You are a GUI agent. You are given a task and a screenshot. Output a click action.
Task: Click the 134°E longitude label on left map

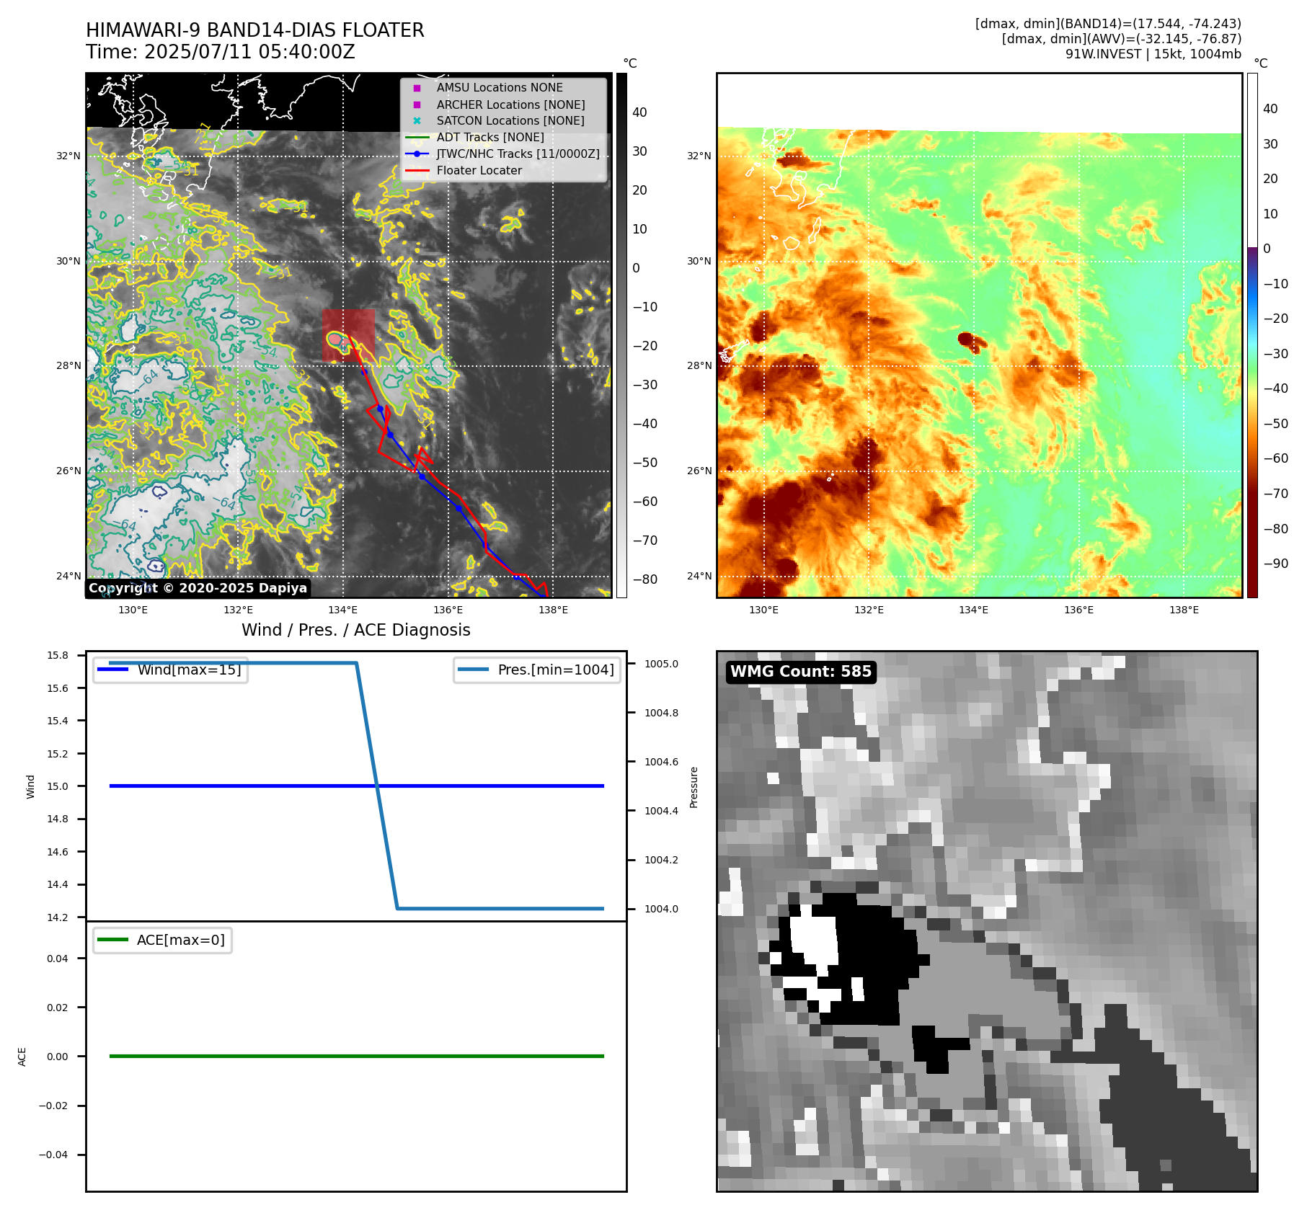click(x=342, y=610)
